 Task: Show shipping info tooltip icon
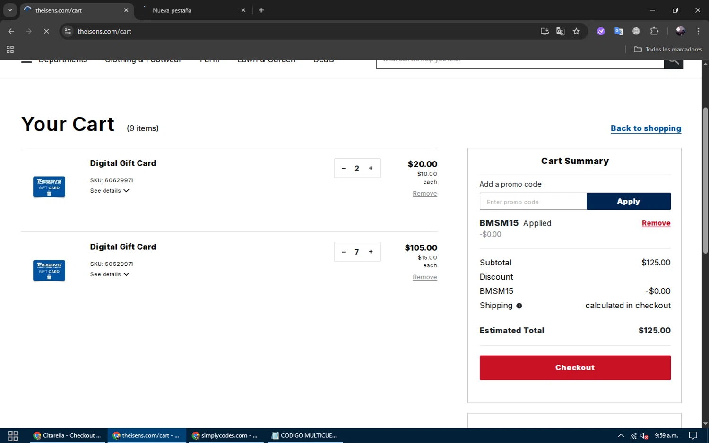click(519, 306)
